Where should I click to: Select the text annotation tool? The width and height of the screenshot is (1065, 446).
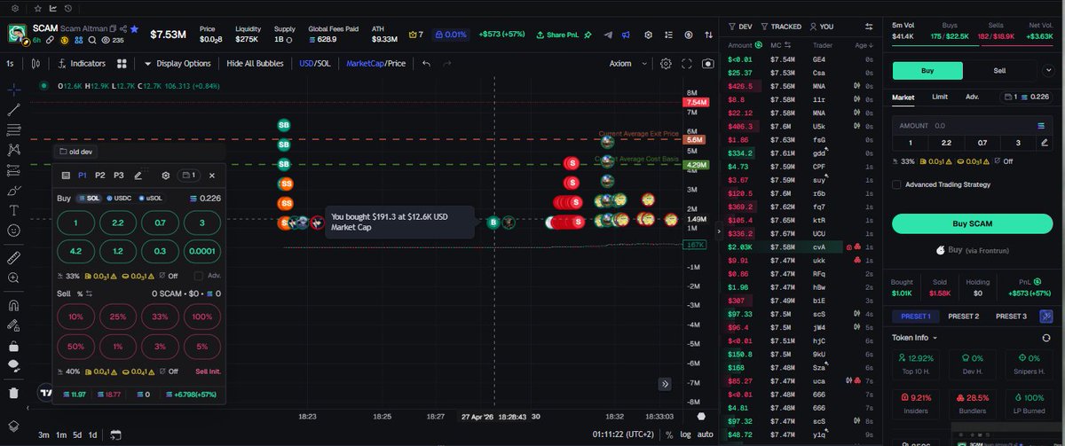point(14,210)
